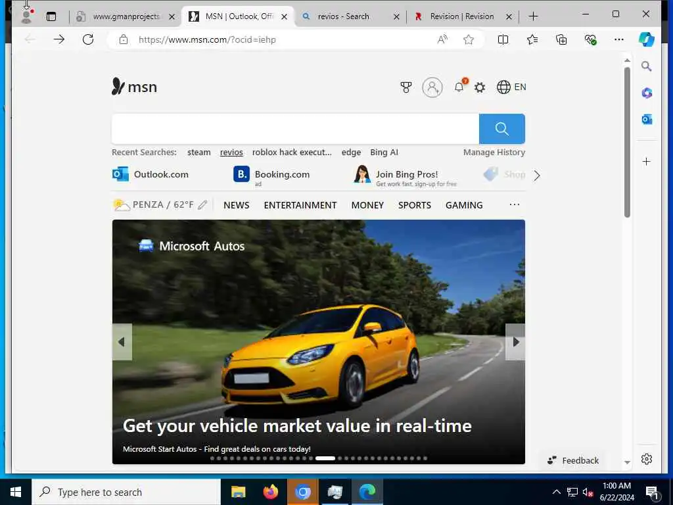Launch Firefox from the taskbar

pos(270,492)
